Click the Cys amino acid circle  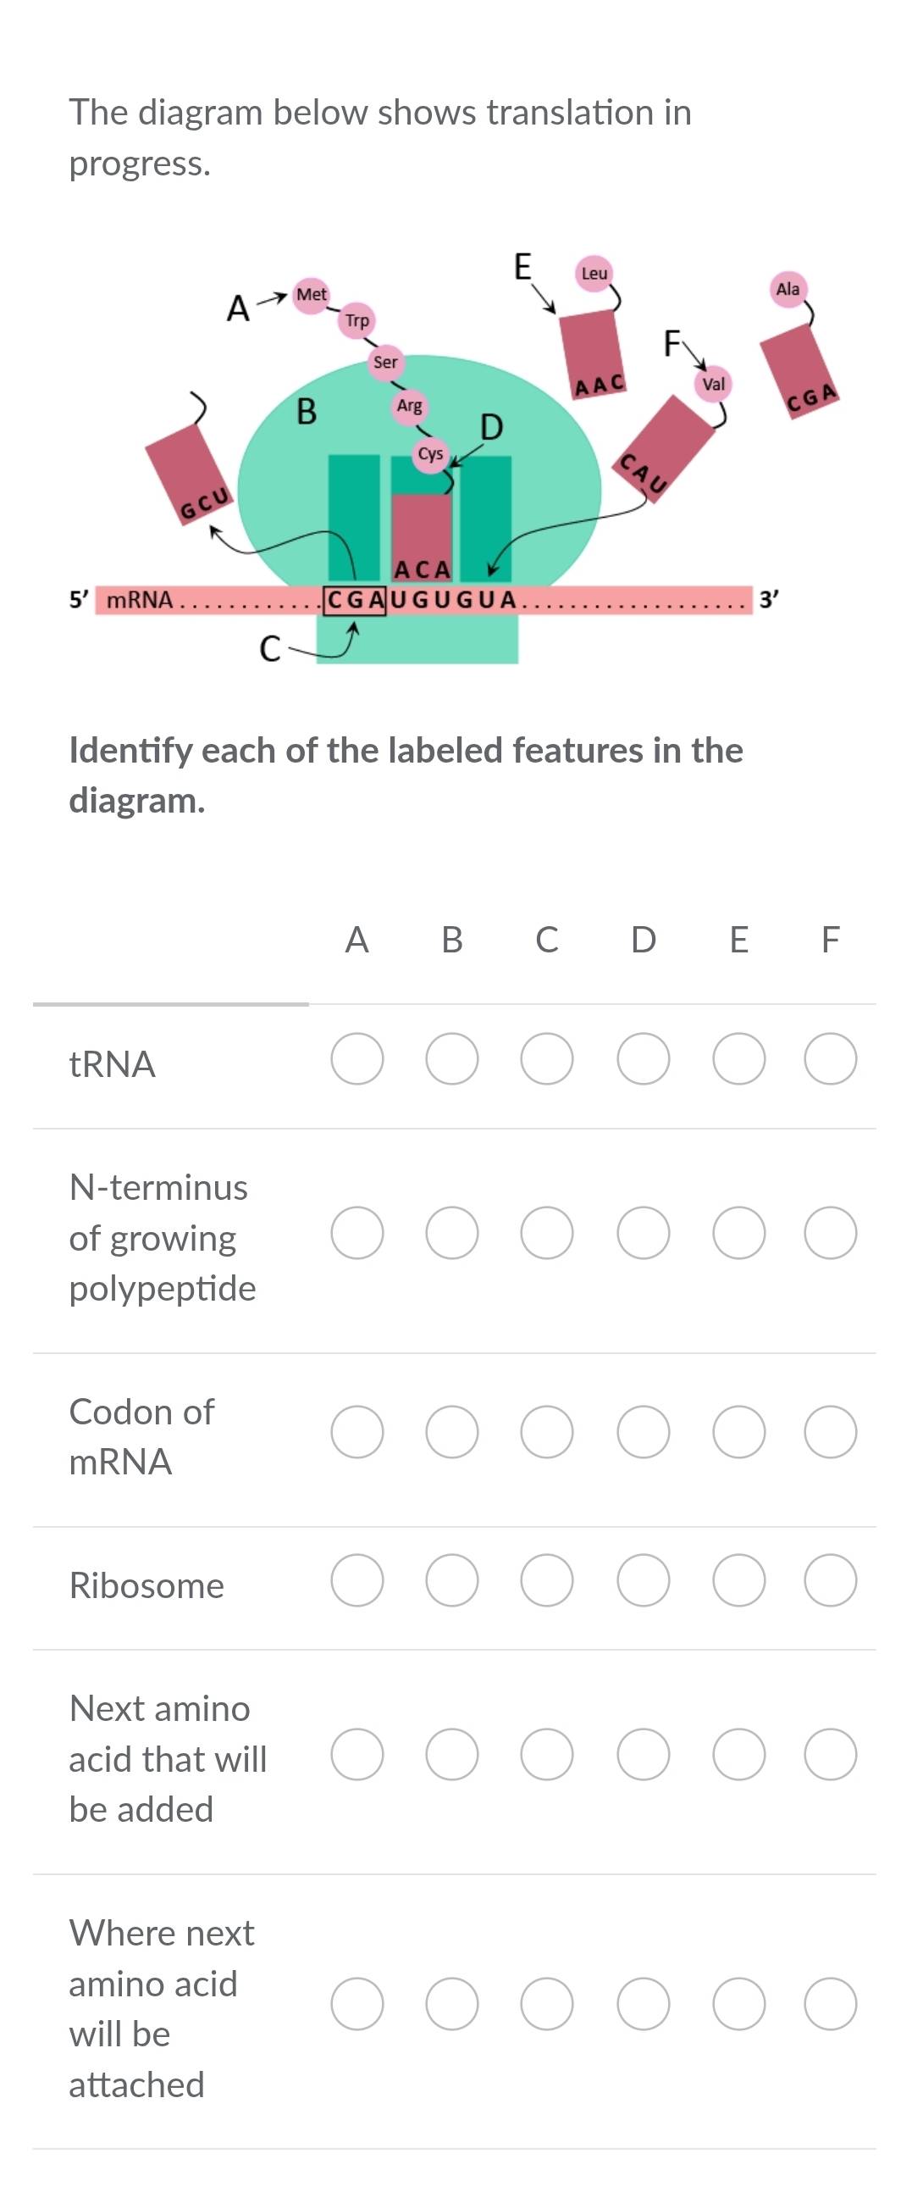pos(430,453)
